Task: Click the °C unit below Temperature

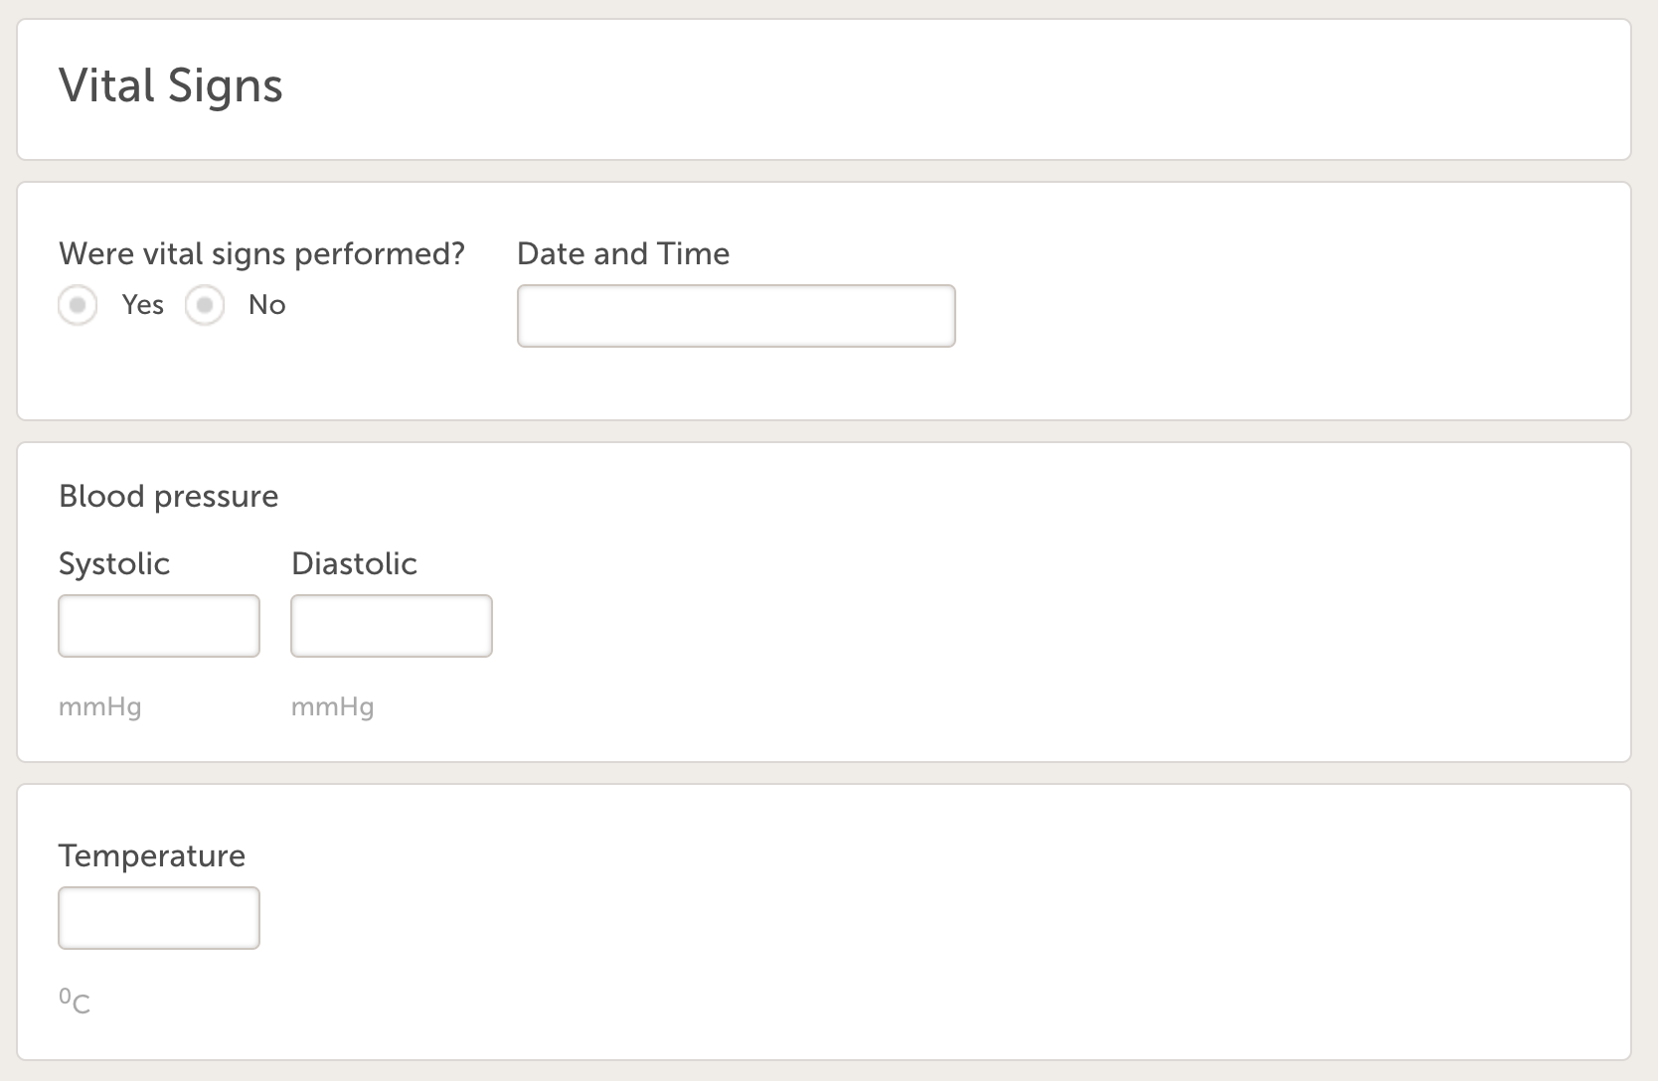Action: pyautogui.click(x=75, y=1001)
